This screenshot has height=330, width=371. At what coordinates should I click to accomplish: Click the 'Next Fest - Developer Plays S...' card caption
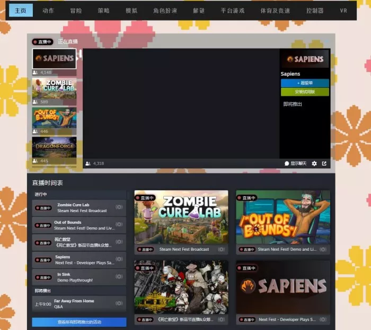[x=287, y=319]
